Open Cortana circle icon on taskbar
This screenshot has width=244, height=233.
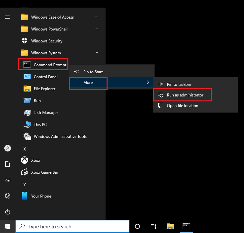(137, 226)
